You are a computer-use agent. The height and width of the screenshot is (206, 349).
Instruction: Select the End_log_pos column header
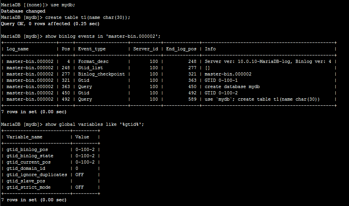coord(180,49)
